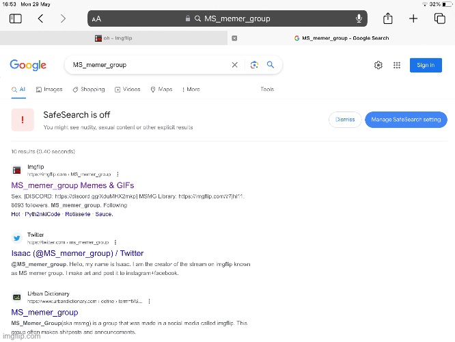This screenshot has height=342, width=455.
Task: Click the red SafeSearch warning icon
Action: (23, 120)
